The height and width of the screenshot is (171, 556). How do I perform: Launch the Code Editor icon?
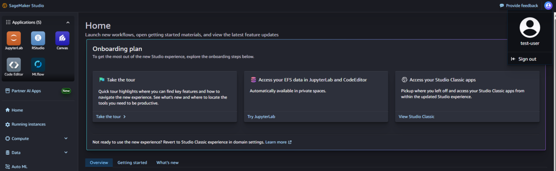14,65
